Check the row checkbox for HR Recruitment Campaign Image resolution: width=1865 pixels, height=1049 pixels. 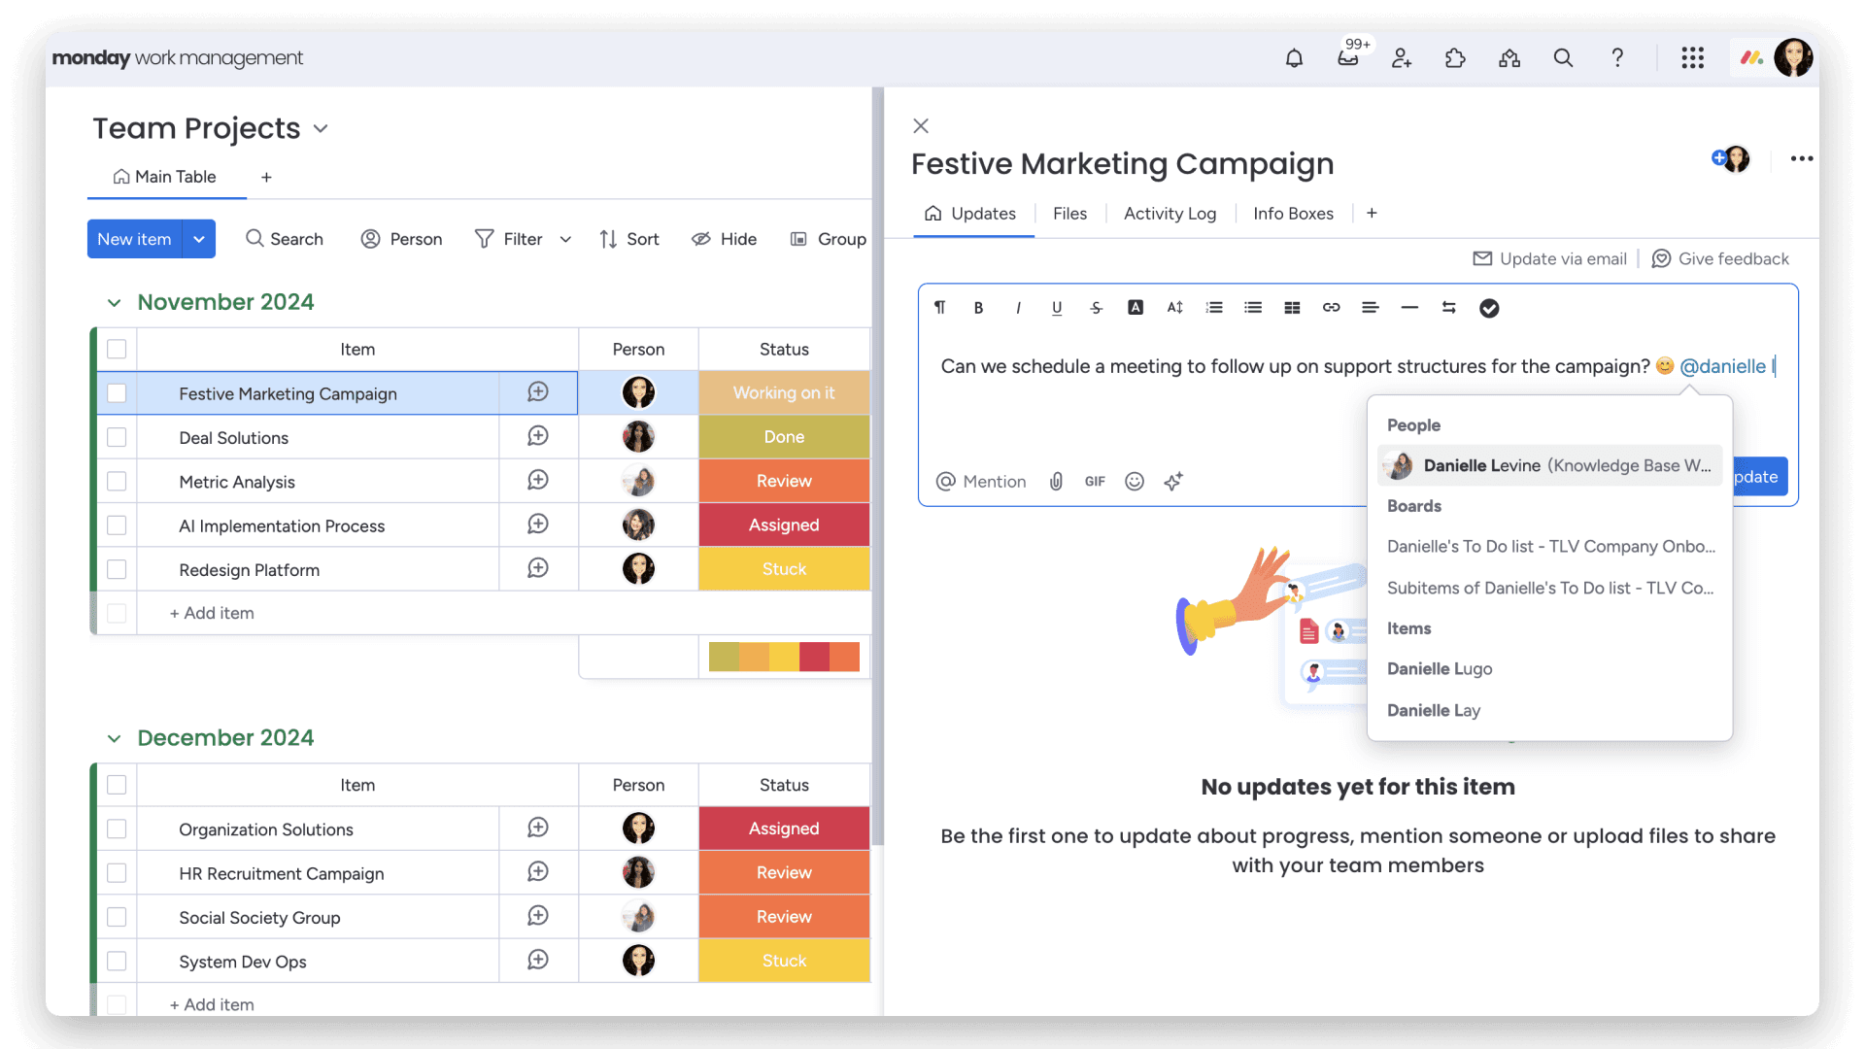click(117, 872)
